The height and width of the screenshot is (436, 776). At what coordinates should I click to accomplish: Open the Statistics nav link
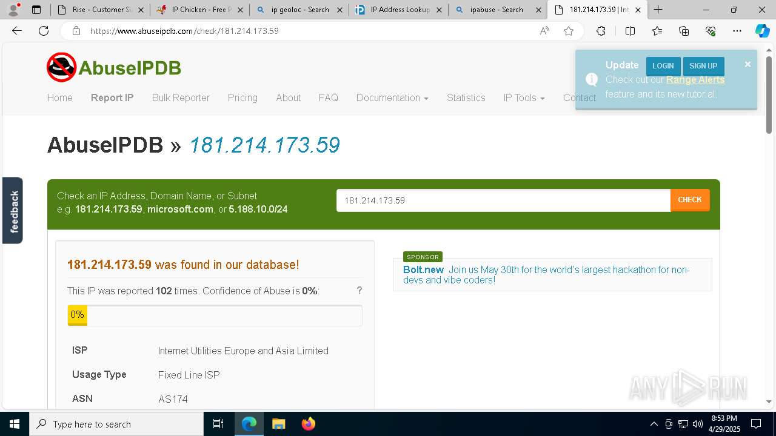point(466,97)
